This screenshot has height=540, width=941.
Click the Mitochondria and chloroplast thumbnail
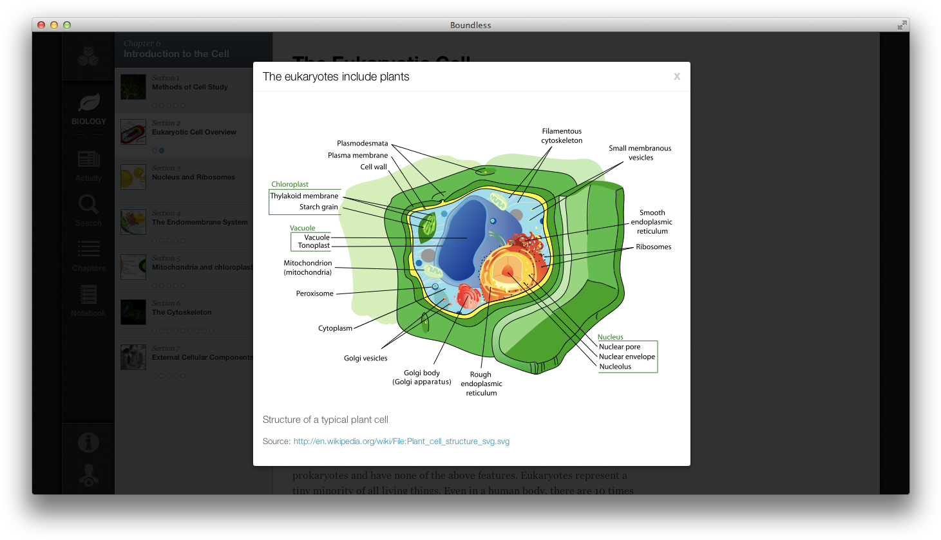(x=133, y=266)
